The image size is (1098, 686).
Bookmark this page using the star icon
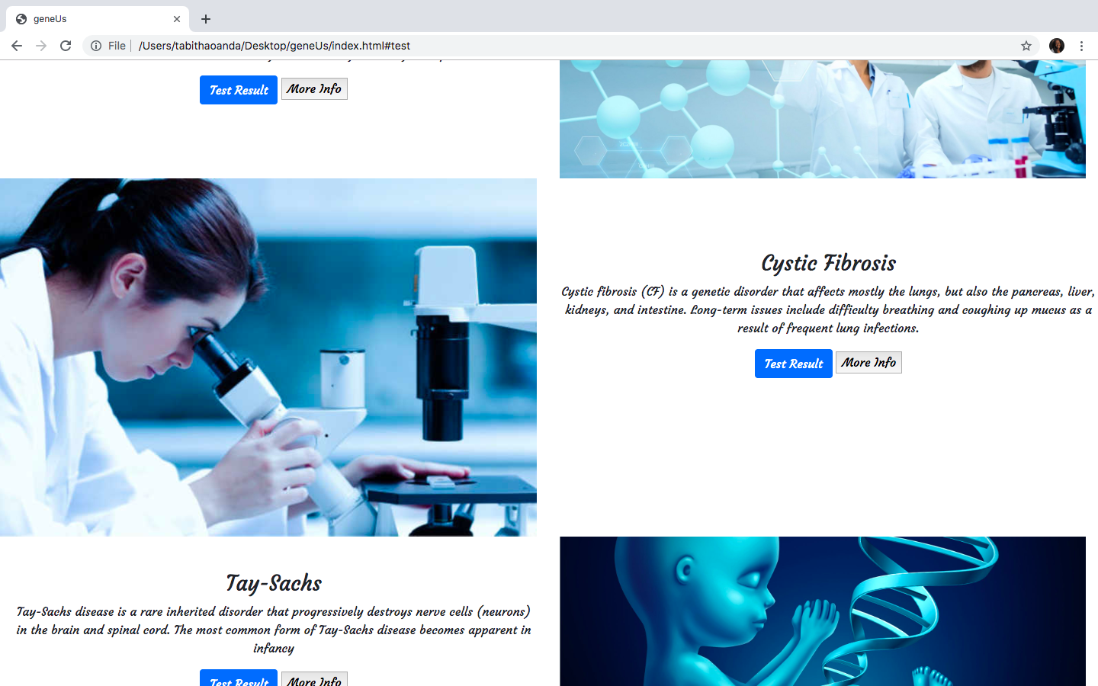tap(1026, 46)
